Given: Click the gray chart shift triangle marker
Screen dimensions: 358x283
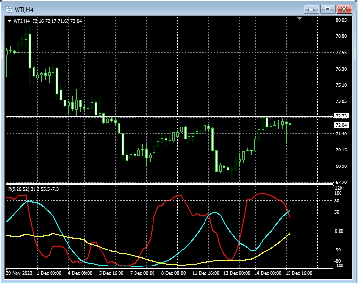Looking at the screenshot, I should [300, 19].
